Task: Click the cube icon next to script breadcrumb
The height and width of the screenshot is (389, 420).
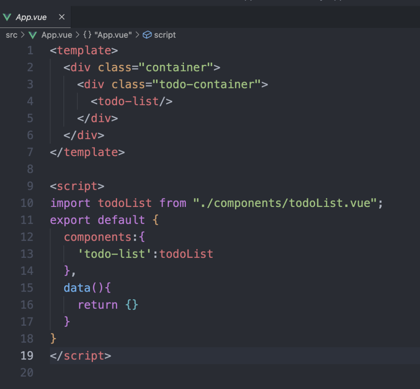Action: point(147,35)
